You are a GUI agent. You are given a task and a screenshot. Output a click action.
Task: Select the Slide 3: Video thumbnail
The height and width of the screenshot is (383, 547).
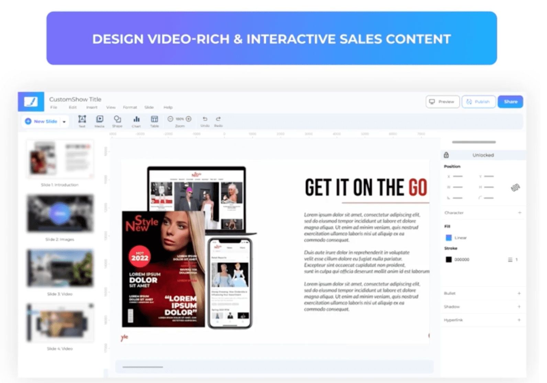click(x=60, y=268)
